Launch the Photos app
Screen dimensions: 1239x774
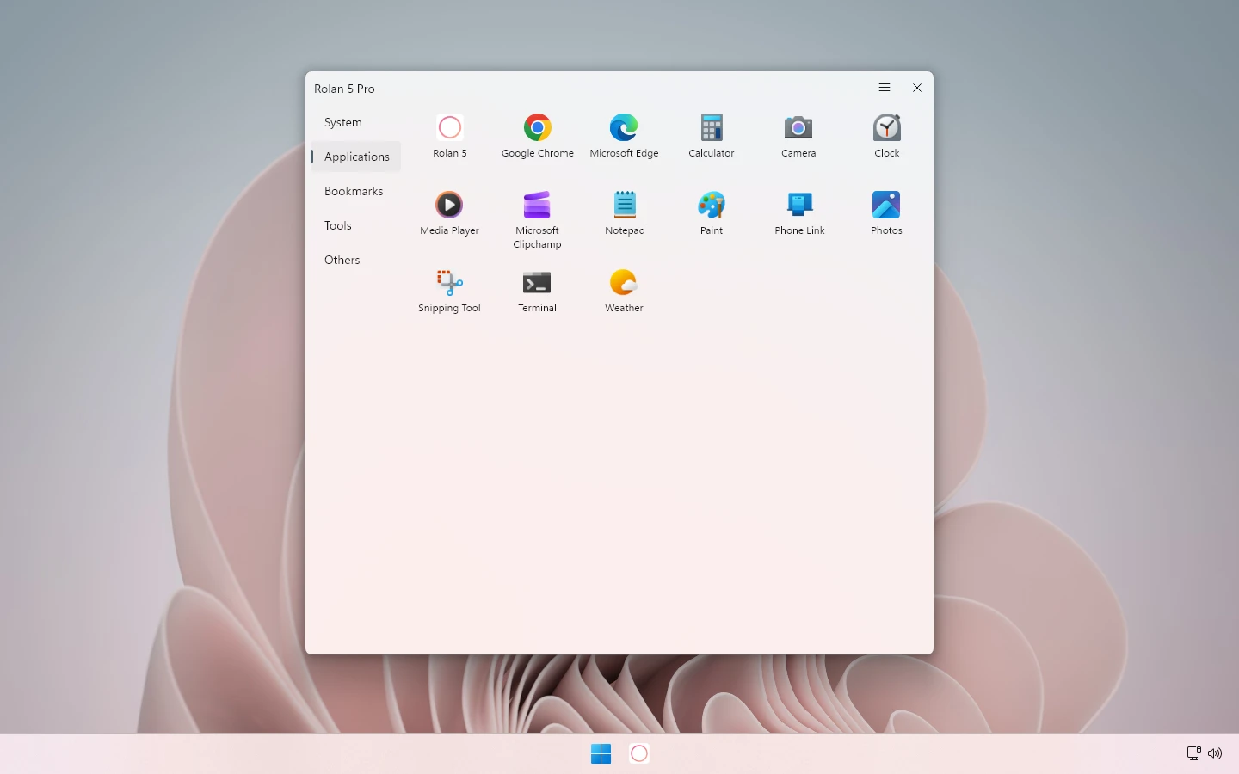886,213
